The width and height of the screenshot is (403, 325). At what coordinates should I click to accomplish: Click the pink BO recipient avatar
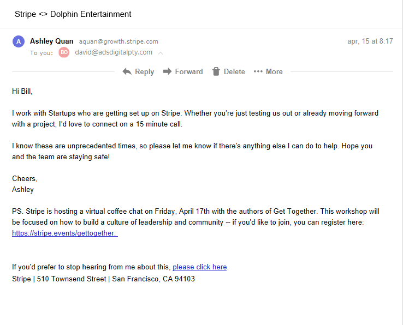coord(64,52)
